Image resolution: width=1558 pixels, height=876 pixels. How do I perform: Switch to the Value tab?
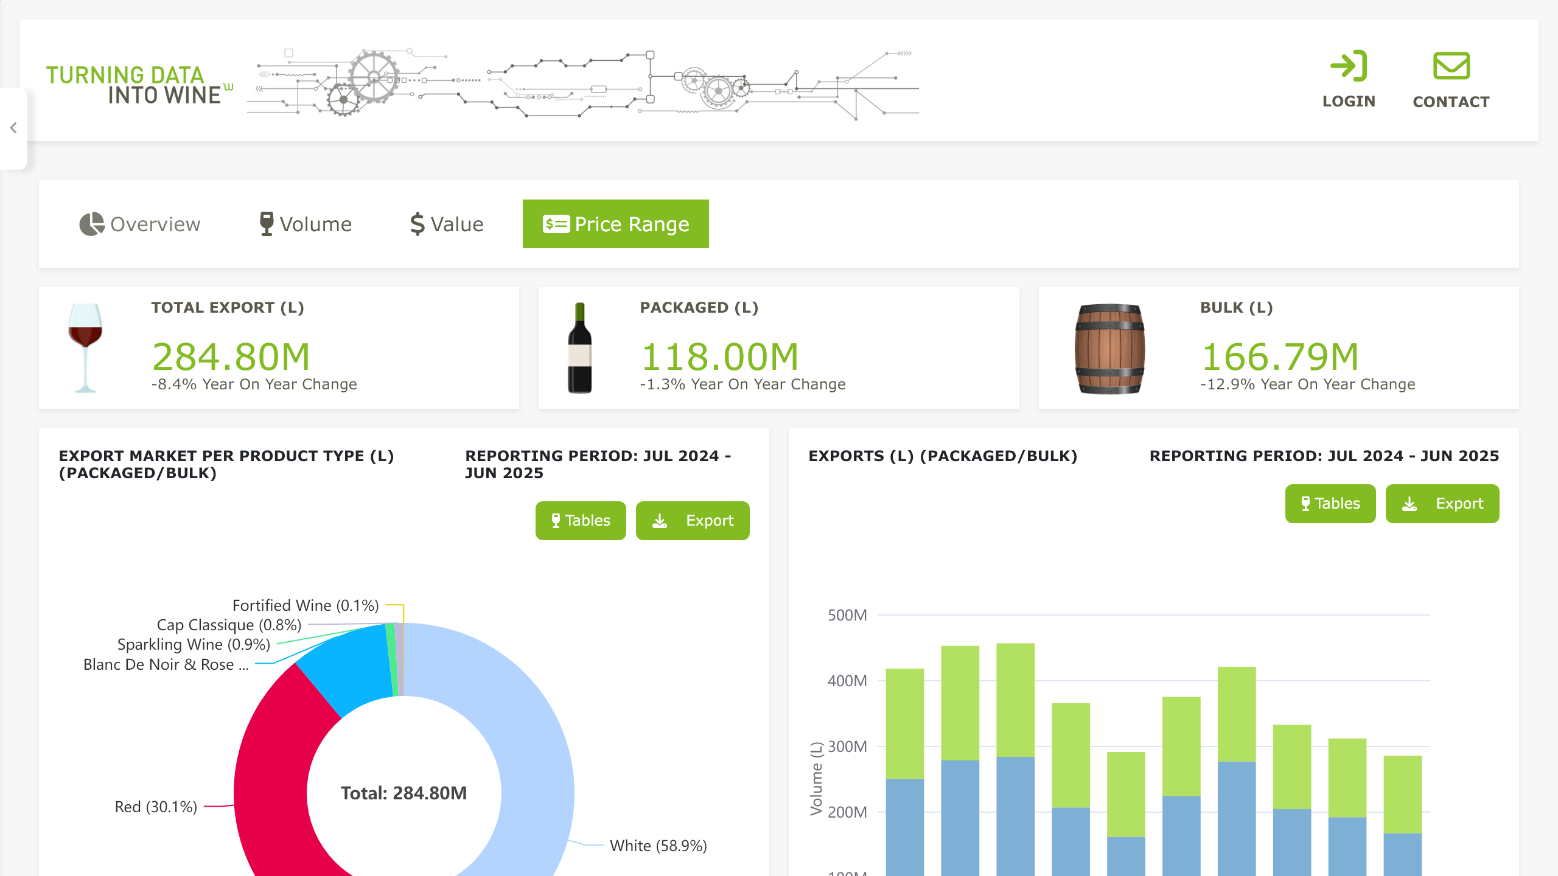[447, 224]
